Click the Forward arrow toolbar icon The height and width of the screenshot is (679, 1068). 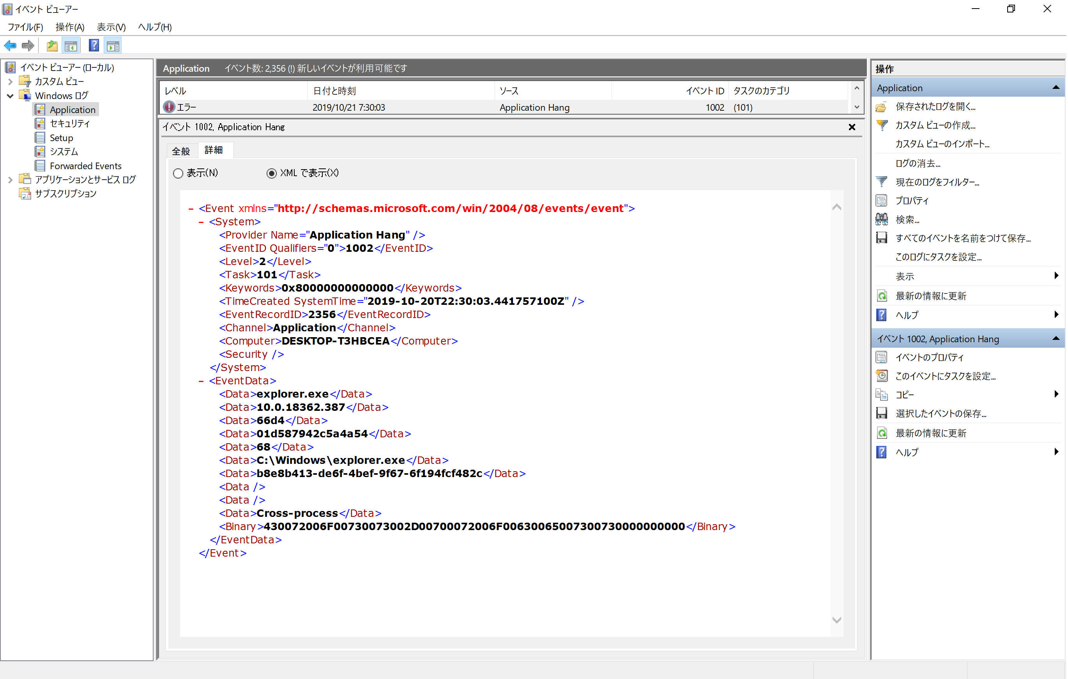click(28, 45)
